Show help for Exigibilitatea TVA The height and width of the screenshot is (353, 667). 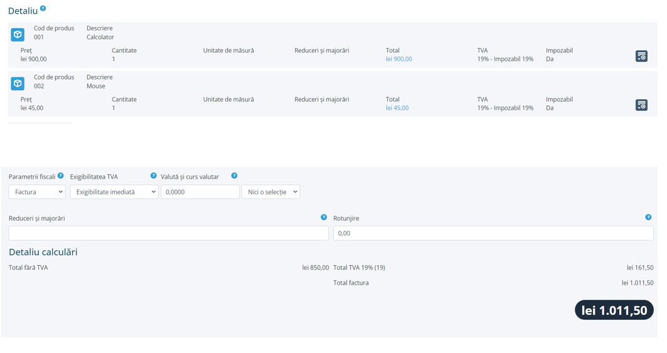[x=153, y=176]
